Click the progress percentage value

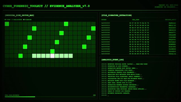[94, 95]
